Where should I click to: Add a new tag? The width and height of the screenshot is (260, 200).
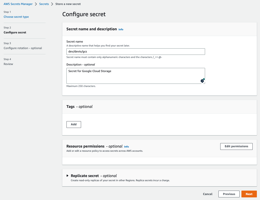point(74,125)
